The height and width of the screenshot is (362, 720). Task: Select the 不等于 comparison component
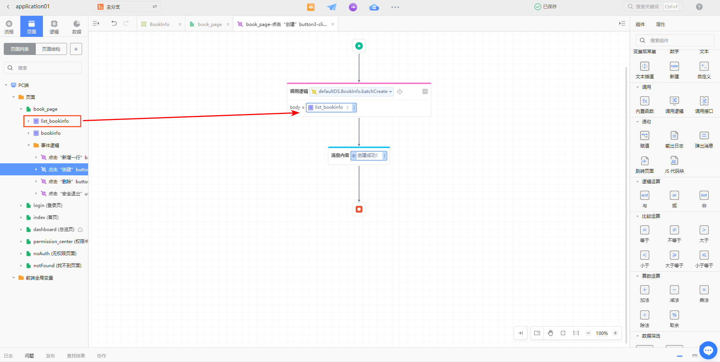click(x=674, y=234)
